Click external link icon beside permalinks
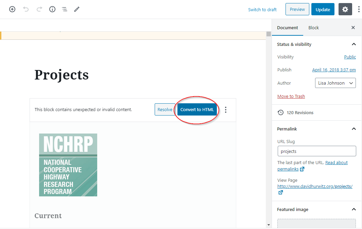The height and width of the screenshot is (229, 362). coord(302,169)
